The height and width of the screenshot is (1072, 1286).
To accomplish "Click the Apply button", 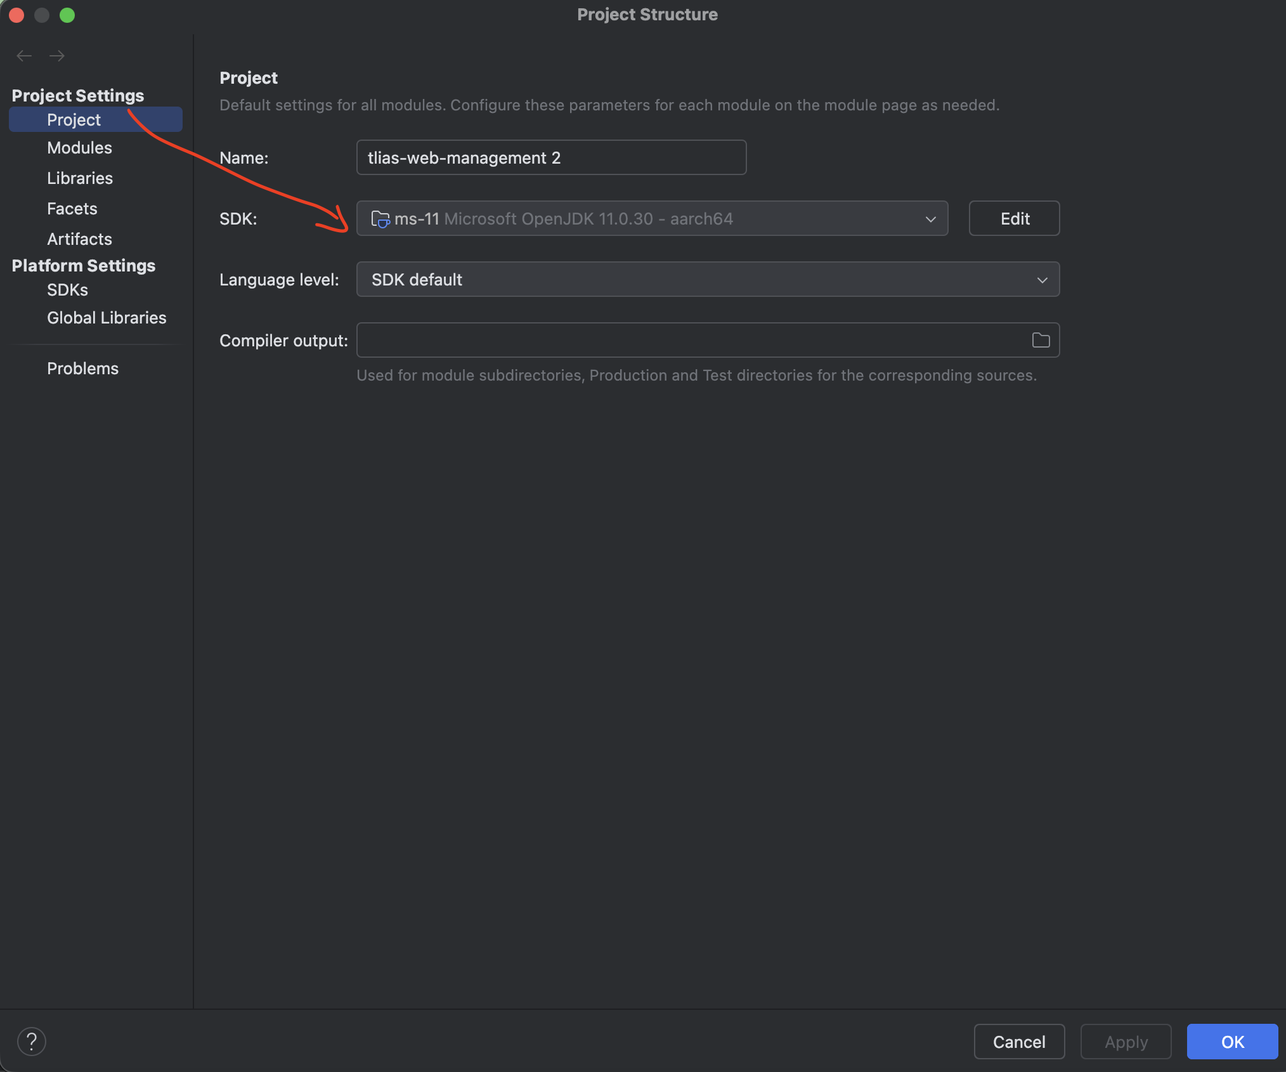I will click(1126, 1042).
